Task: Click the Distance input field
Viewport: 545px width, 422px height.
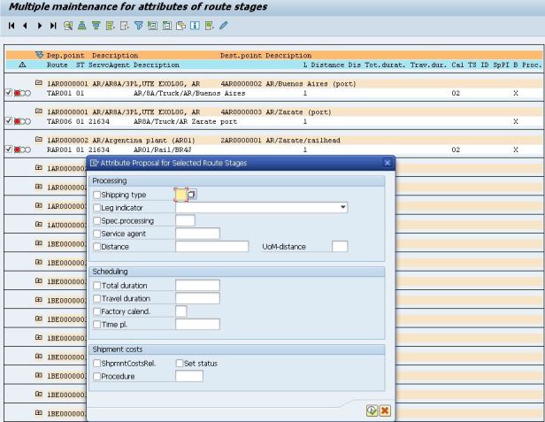Action: [211, 246]
